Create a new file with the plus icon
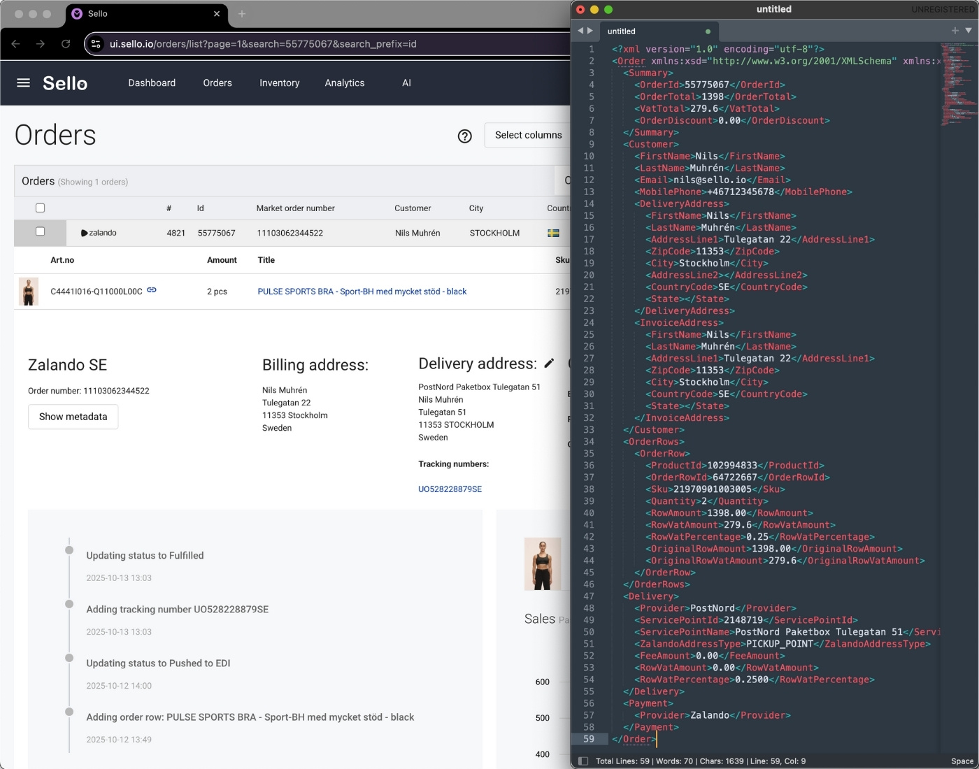Image resolution: width=979 pixels, height=769 pixels. coord(954,31)
